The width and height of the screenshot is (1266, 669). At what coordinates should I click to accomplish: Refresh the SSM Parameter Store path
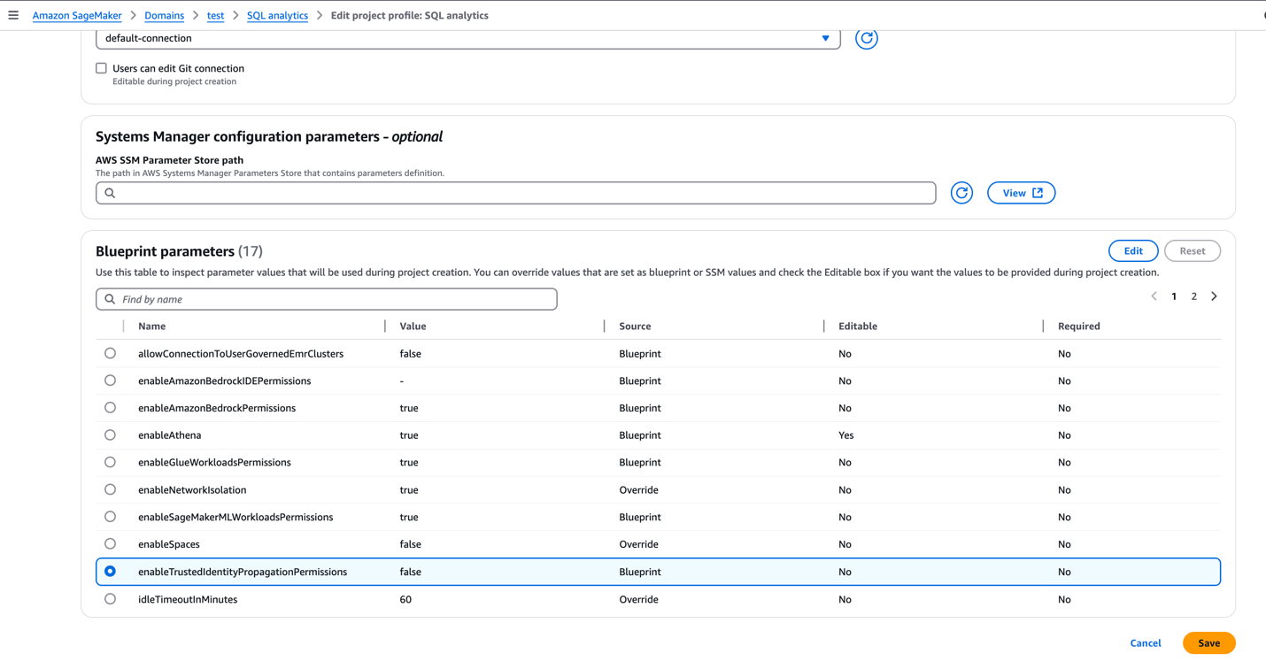961,193
